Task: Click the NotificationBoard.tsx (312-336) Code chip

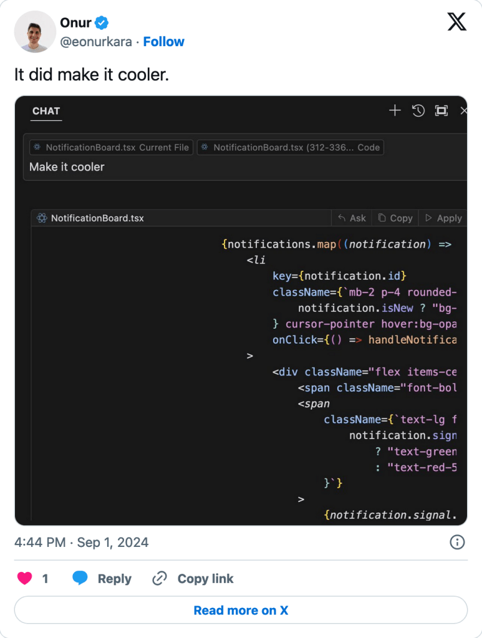Action: point(291,148)
